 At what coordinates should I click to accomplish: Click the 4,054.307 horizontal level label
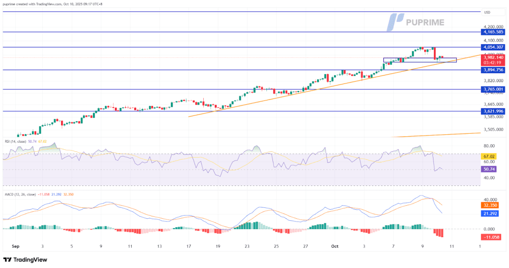(x=493, y=47)
